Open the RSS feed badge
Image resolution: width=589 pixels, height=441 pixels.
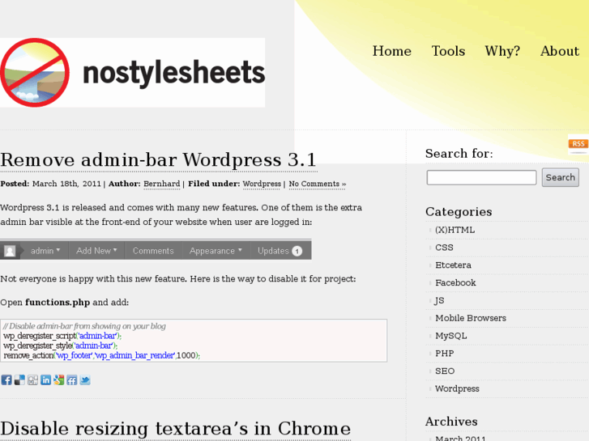pyautogui.click(x=578, y=144)
